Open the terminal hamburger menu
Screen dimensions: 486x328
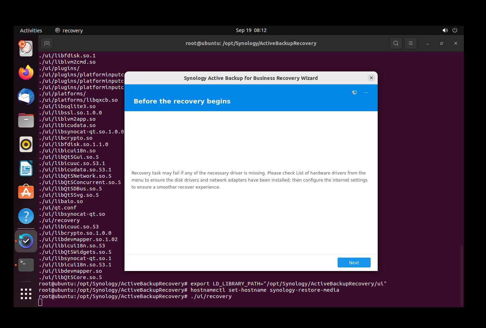[x=411, y=43]
